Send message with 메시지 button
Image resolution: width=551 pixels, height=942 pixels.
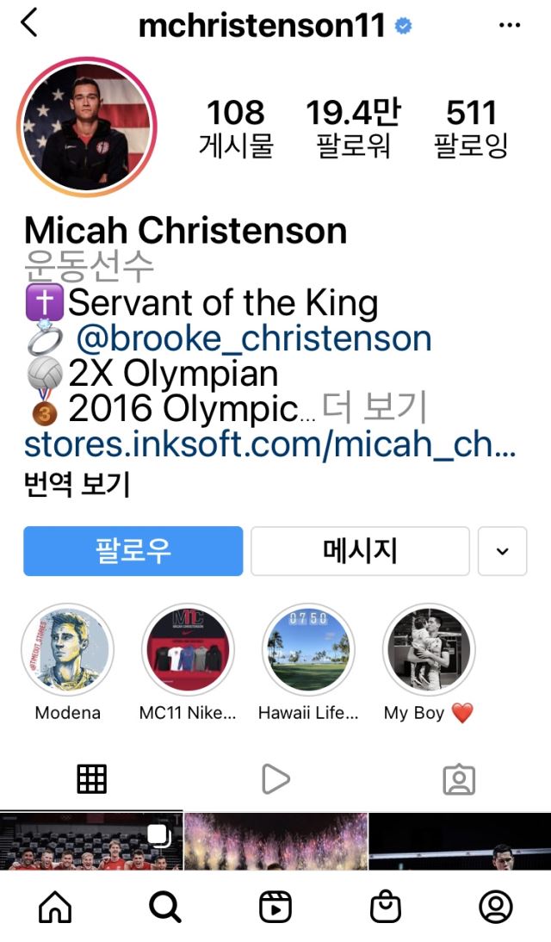[360, 551]
